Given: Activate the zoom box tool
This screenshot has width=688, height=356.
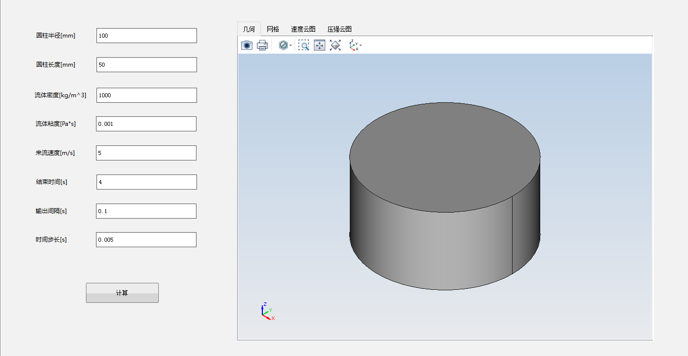Looking at the screenshot, I should pos(304,45).
